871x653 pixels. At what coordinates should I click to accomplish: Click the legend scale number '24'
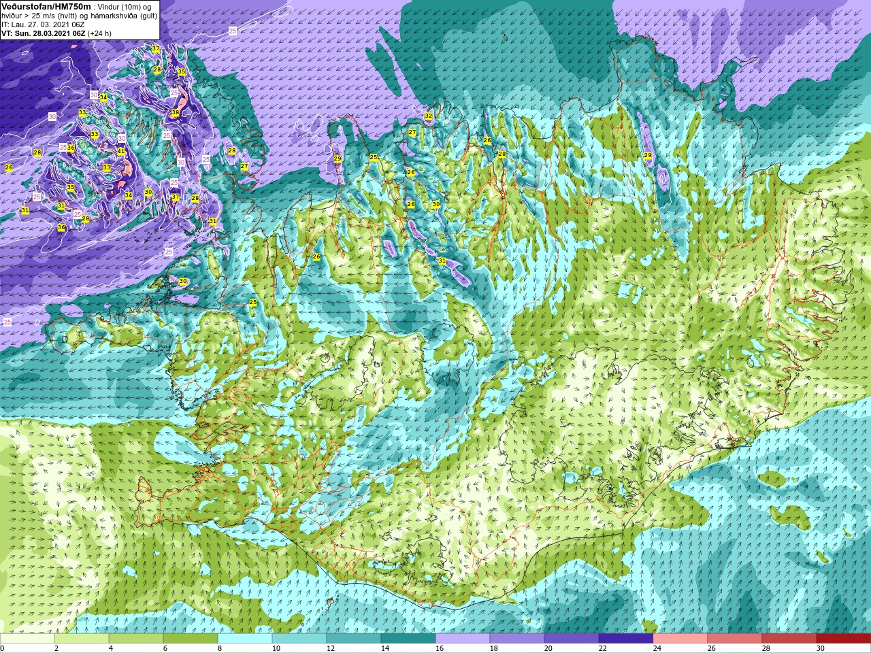(657, 648)
